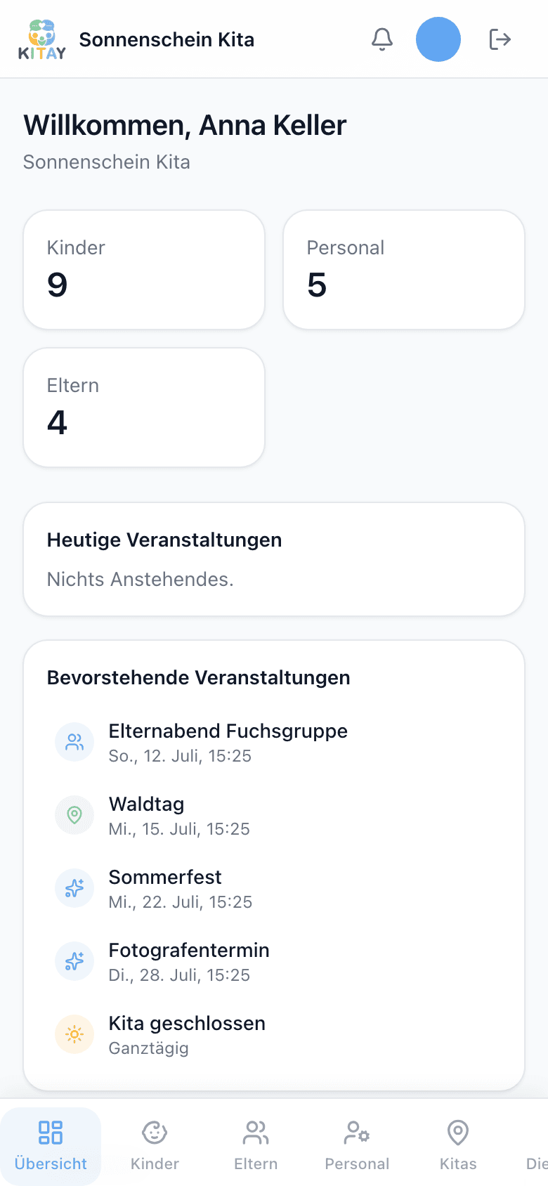Screen dimensions: 548x1186
Task: Click the logout arrow icon
Action: (x=500, y=39)
